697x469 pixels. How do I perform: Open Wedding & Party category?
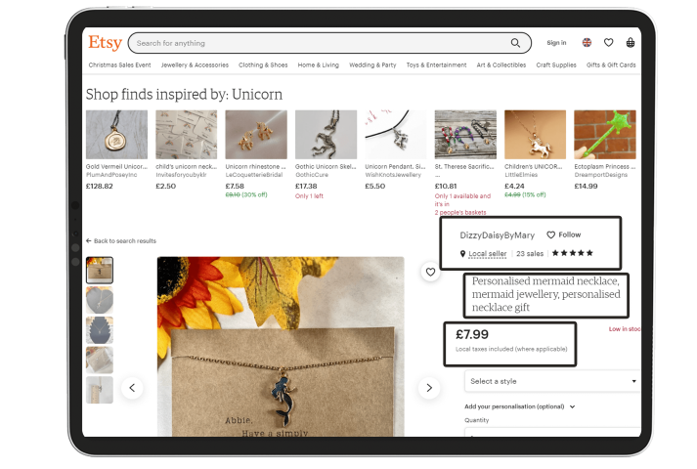pyautogui.click(x=372, y=64)
